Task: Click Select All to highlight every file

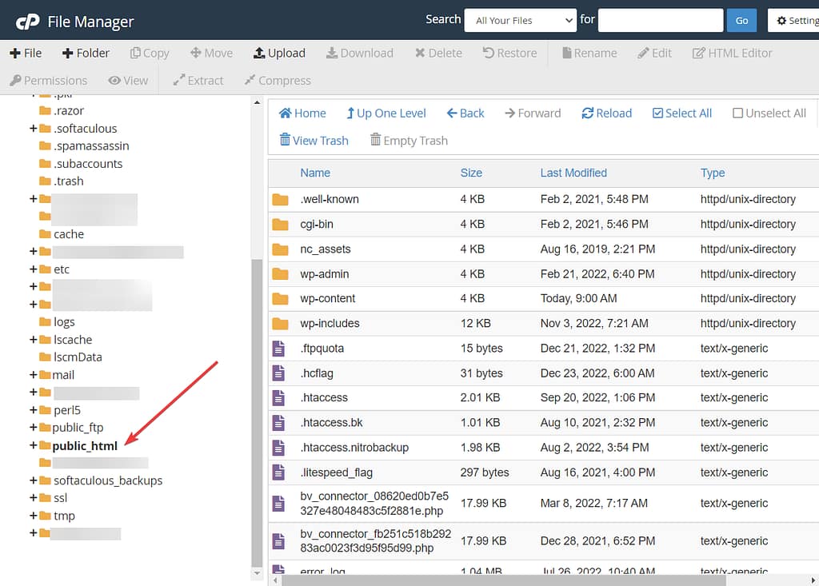Action: coord(681,113)
